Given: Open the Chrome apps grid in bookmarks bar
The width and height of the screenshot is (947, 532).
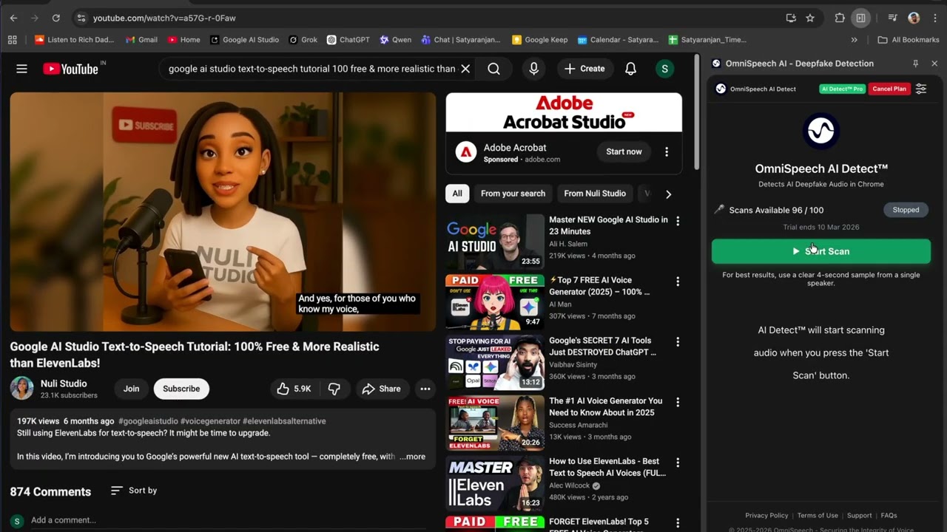Looking at the screenshot, I should click(x=12, y=40).
